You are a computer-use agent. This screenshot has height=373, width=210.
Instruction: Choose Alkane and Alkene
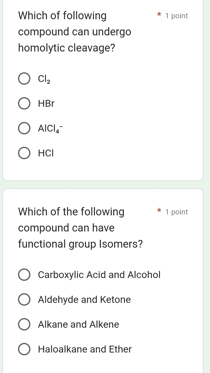coord(24,324)
